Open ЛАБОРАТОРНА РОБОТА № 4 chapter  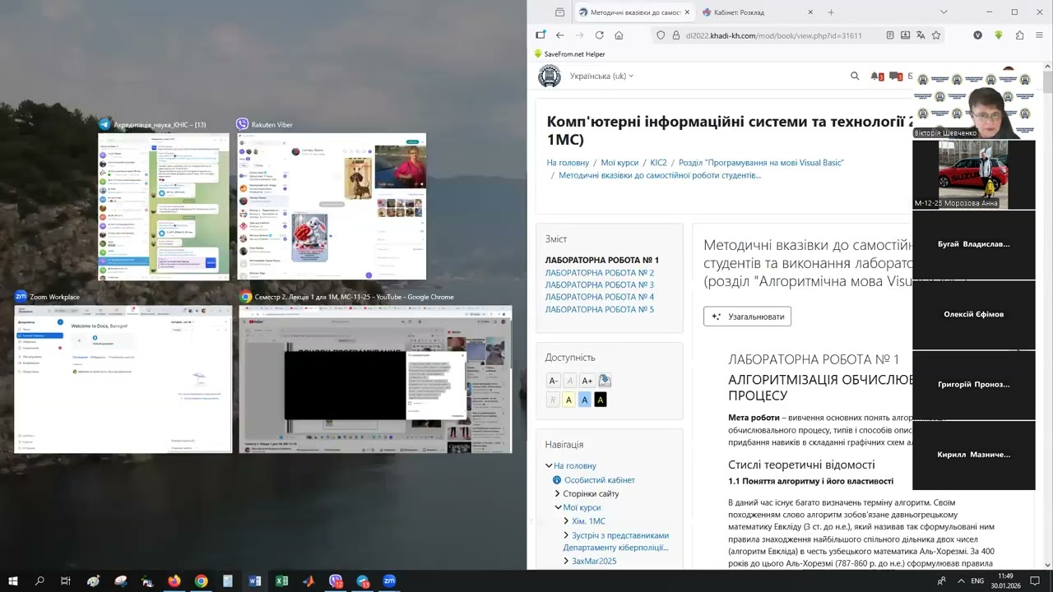coord(600,297)
